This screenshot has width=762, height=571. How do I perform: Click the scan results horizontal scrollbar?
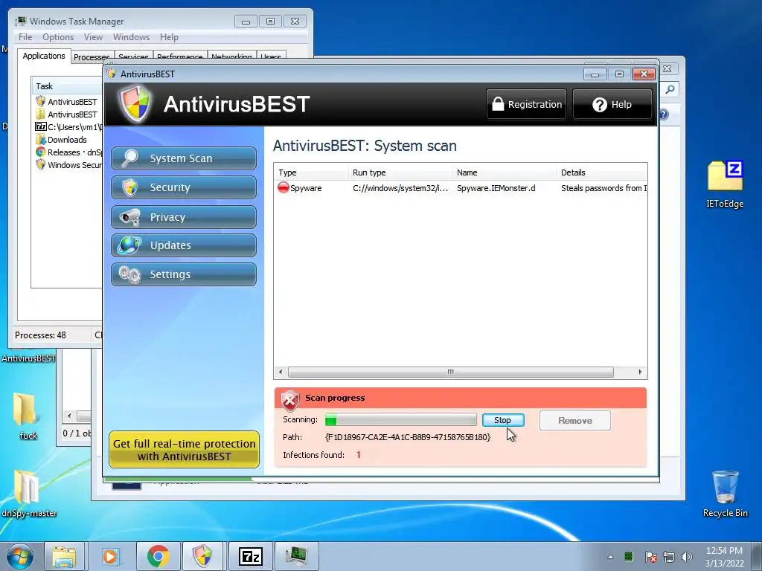tap(450, 372)
